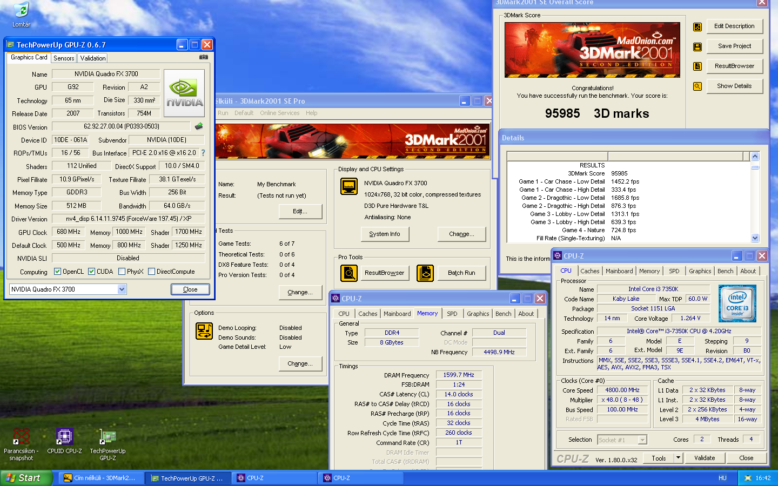The image size is (778, 486).
Task: Click Change button in Options section
Action: click(300, 363)
